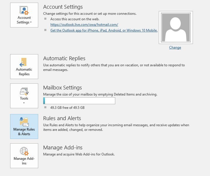
Task: Click 'Access this account on the web.' text
Action: 75,19
